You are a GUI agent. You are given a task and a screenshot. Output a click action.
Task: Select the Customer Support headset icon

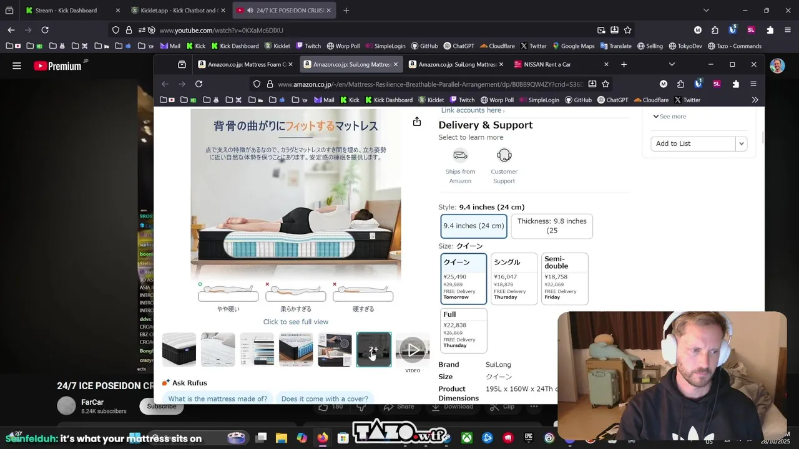pyautogui.click(x=504, y=155)
